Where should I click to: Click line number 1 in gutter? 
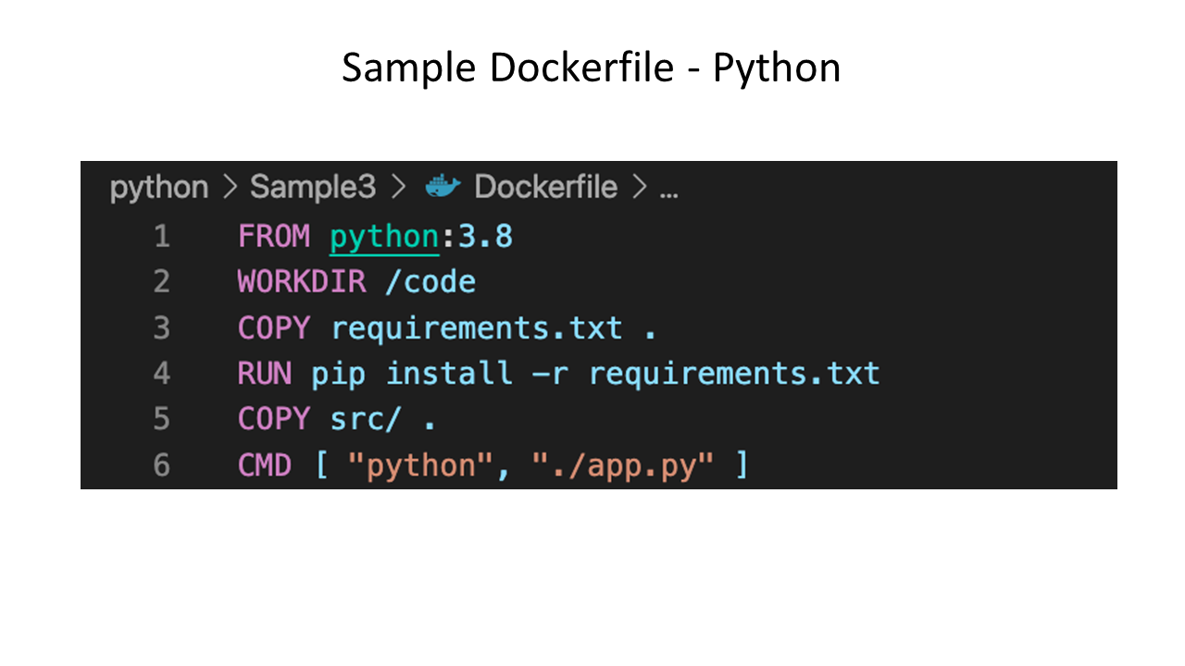coord(162,237)
